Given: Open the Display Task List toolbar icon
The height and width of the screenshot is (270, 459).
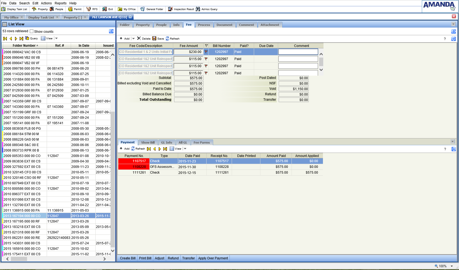Looking at the screenshot, I should (x=4, y=9).
